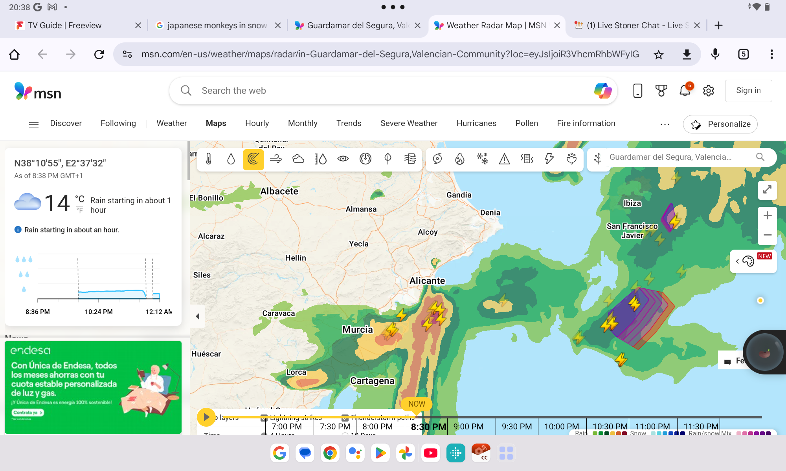This screenshot has width=786, height=471.
Task: Open the Maps tab in navigation
Action: (x=216, y=123)
